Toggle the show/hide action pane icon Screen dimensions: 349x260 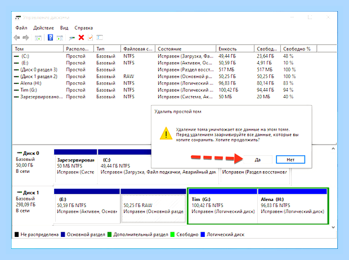[x=60, y=38]
